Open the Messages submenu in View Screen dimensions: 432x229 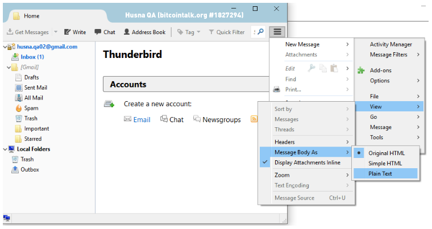[306, 119]
